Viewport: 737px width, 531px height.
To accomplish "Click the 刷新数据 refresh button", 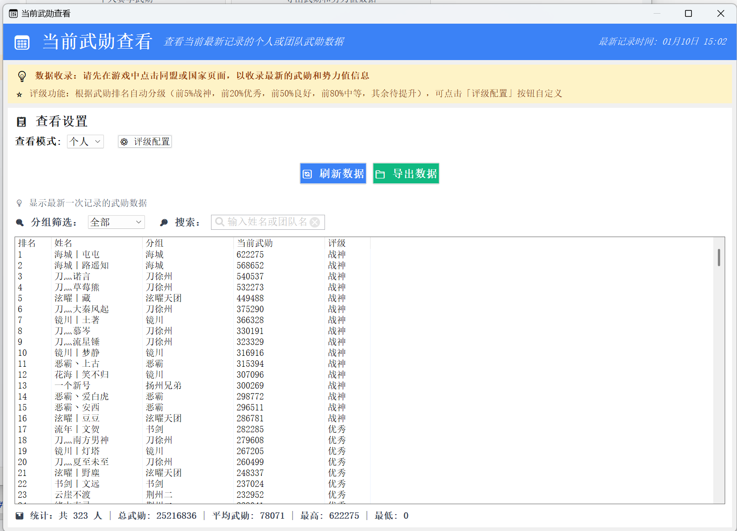I will click(333, 173).
